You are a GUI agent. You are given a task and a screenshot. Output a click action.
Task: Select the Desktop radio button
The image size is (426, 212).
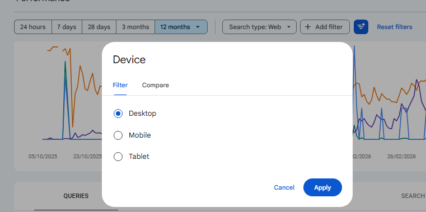pos(118,114)
